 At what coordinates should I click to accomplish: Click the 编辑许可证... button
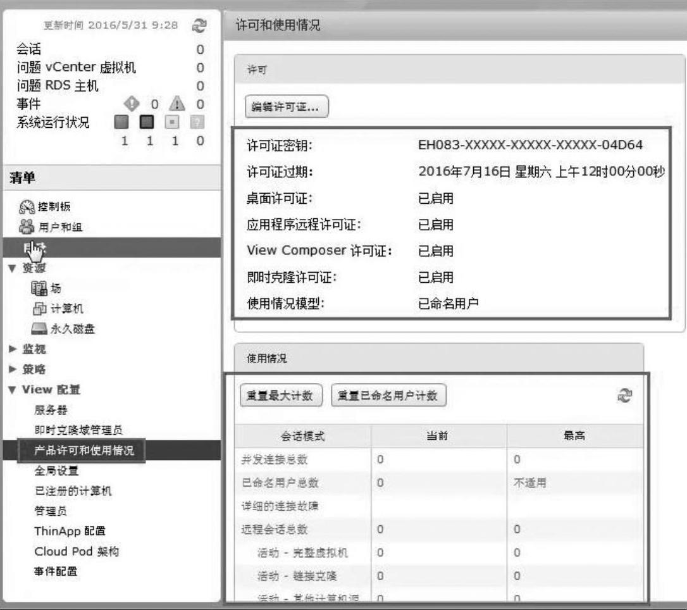(x=287, y=107)
